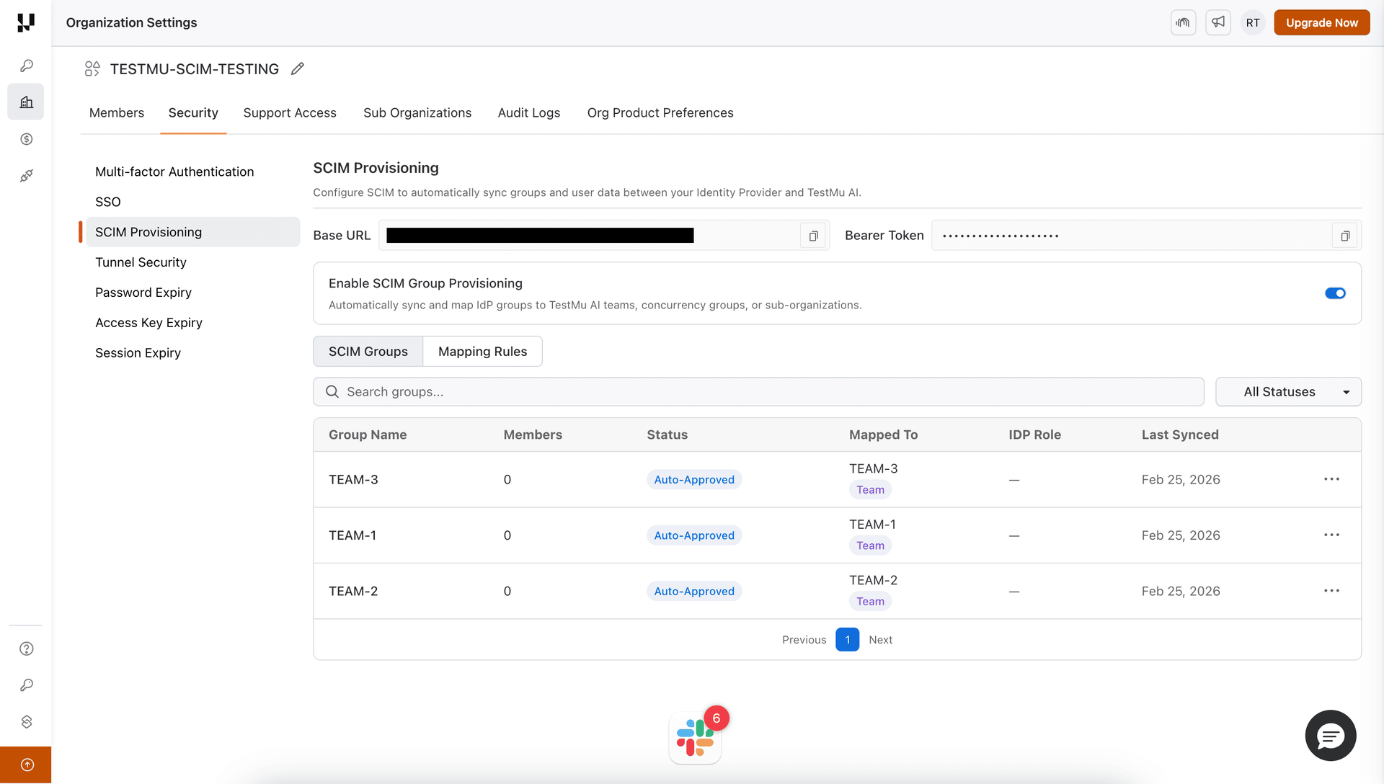This screenshot has width=1384, height=784.
Task: Open the Billing section from the sidebar
Action: click(x=27, y=139)
